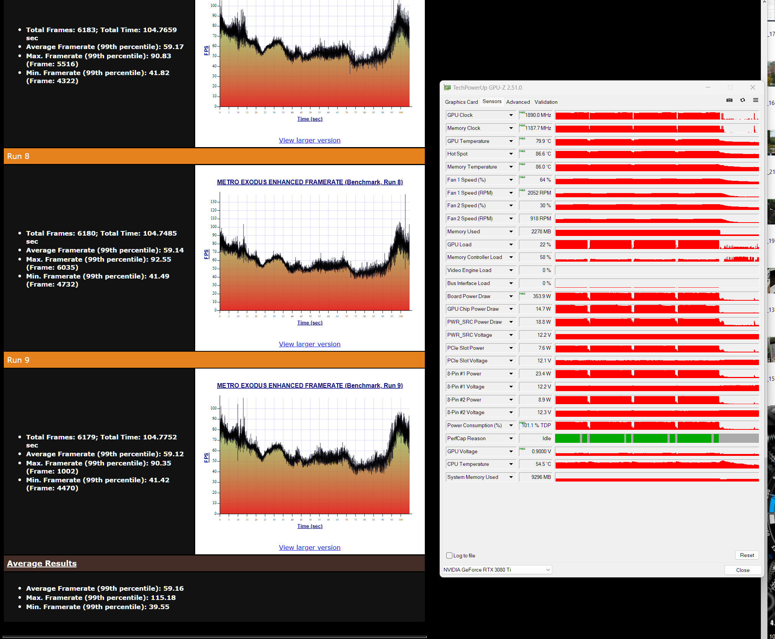The width and height of the screenshot is (775, 639).
Task: Open the NVIDIA GeForce RTX 3080 Ti selector
Action: (497, 570)
